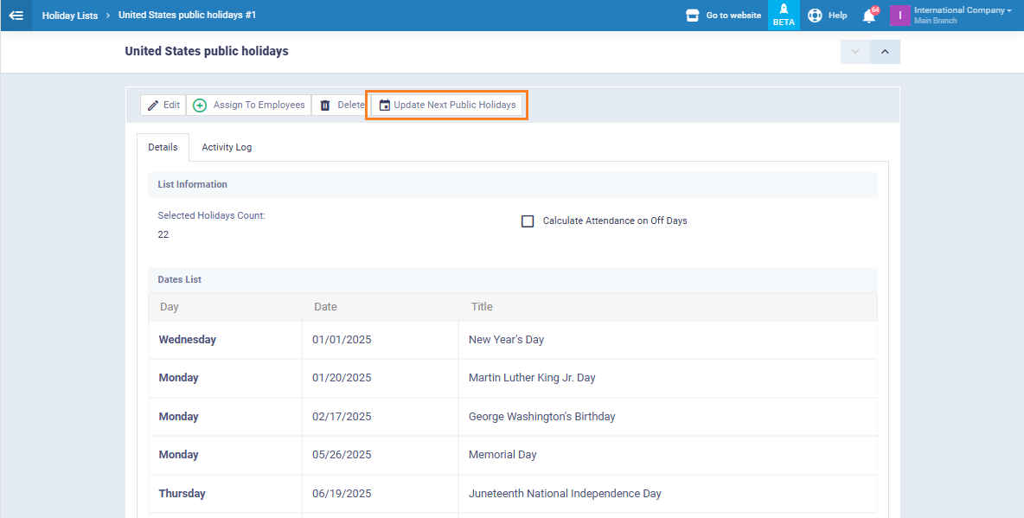Open the Help lifebuoy icon
The width and height of the screenshot is (1024, 518).
(815, 15)
